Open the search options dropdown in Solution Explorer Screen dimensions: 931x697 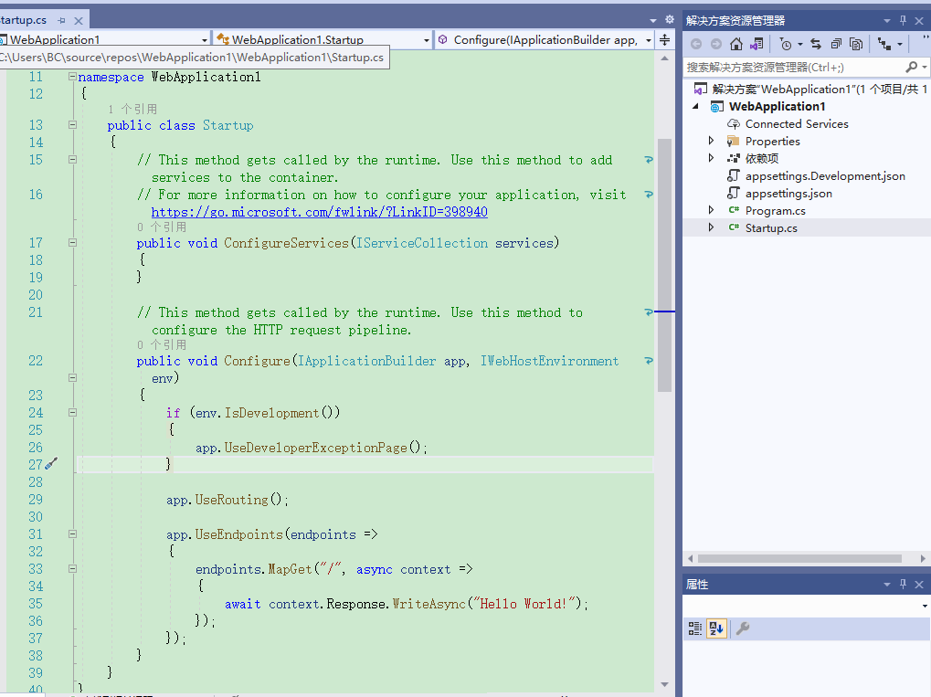point(925,68)
